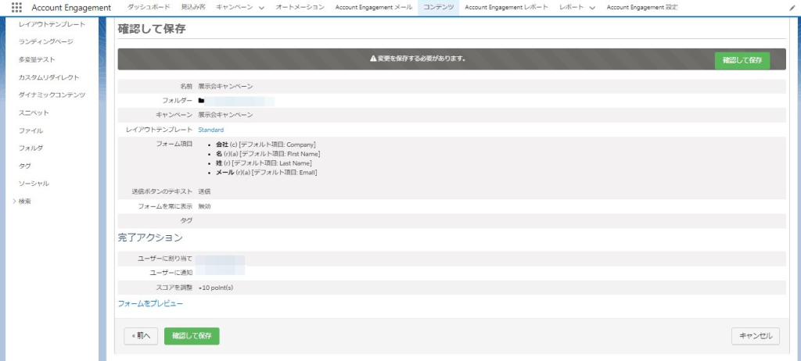
Task: Click the 名 (r)(a) First Name entry
Action: point(268,154)
